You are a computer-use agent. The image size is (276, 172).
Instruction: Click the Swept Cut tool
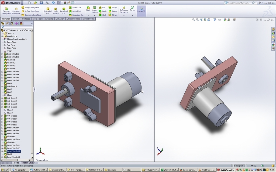click(x=75, y=8)
